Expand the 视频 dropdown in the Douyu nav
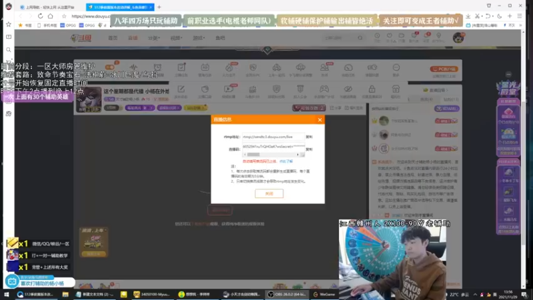 coord(176,38)
